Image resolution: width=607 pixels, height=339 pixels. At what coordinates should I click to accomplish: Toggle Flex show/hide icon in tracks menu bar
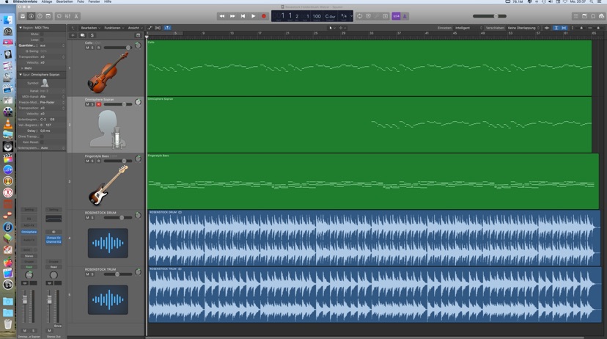click(x=158, y=28)
